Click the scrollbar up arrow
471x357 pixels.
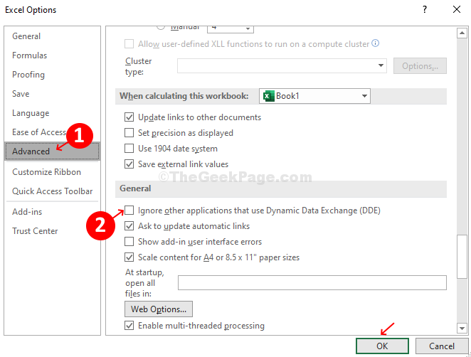pyautogui.click(x=462, y=33)
